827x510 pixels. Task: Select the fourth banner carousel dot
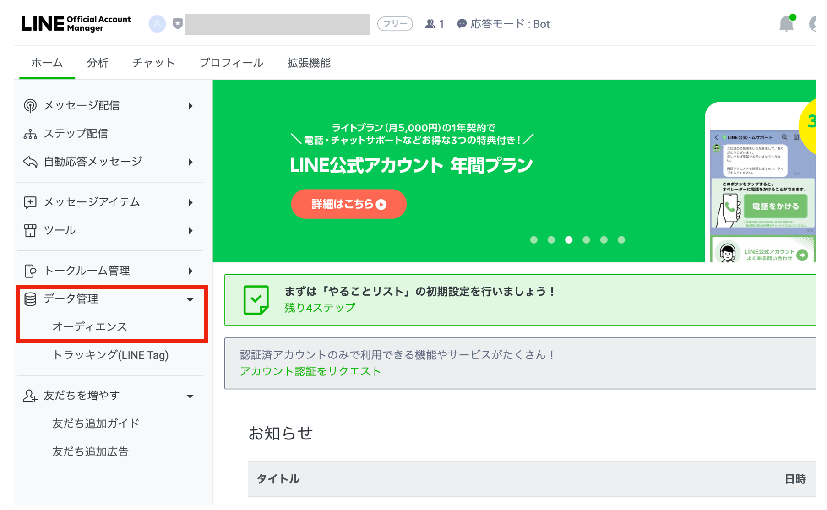click(586, 240)
